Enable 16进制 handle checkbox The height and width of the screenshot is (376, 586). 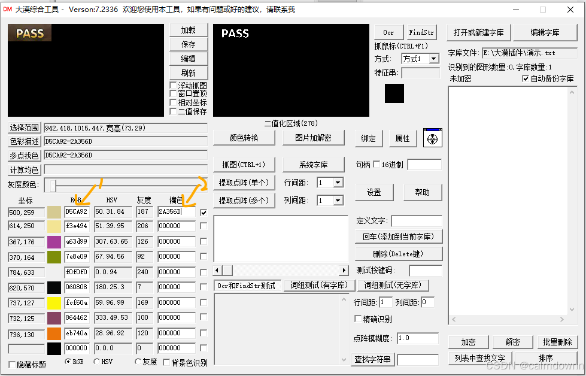point(377,165)
